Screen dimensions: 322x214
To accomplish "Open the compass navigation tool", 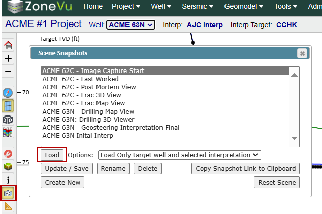I will pyautogui.click(x=8, y=93).
